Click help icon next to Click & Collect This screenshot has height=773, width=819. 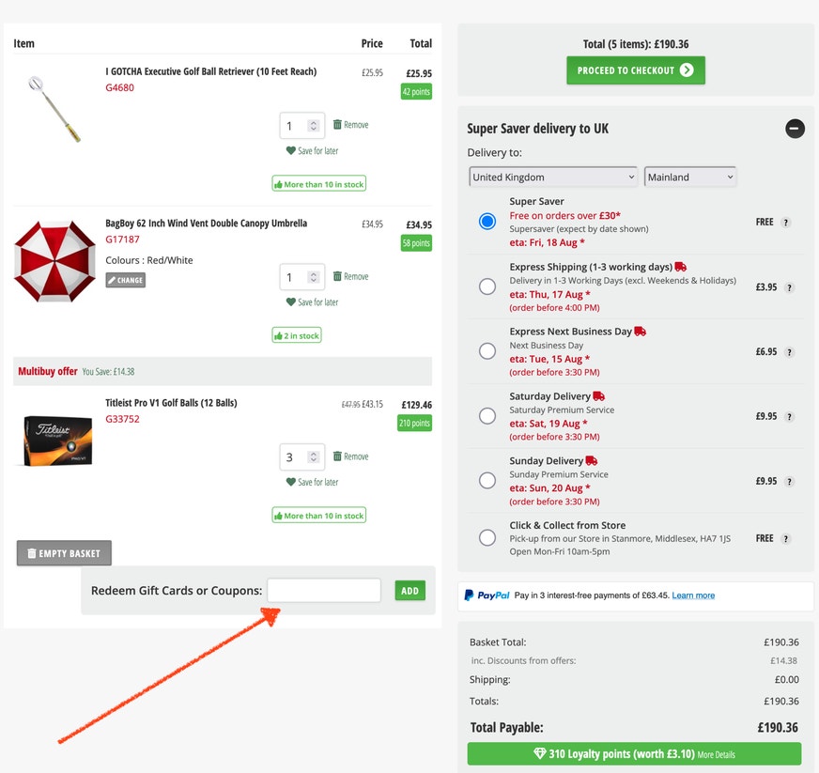pyautogui.click(x=785, y=539)
